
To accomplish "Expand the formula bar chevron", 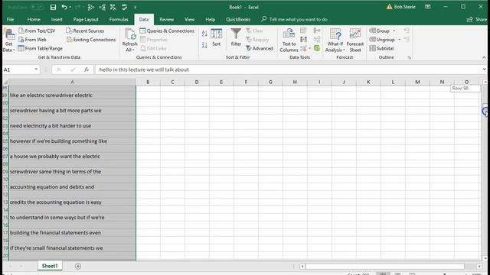I will pyautogui.click(x=484, y=70).
